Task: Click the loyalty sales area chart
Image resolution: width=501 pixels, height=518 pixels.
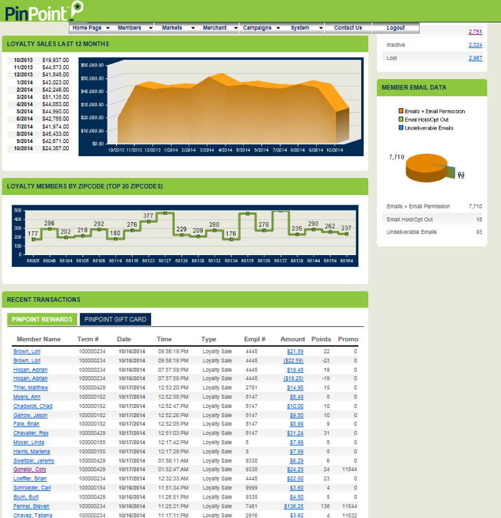Action: [221, 107]
